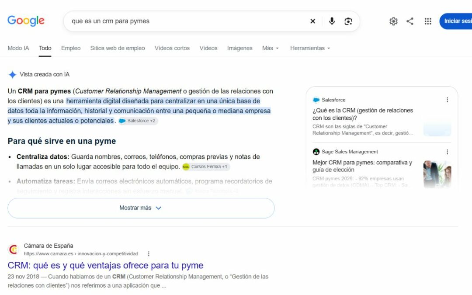Open search by image camera icon

(x=348, y=21)
